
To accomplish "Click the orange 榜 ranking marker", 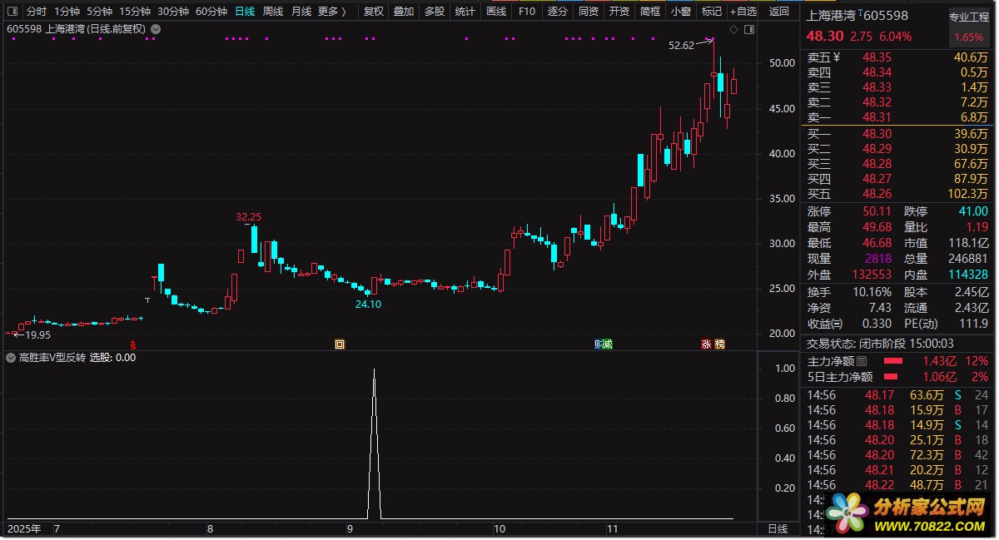I will (x=719, y=344).
